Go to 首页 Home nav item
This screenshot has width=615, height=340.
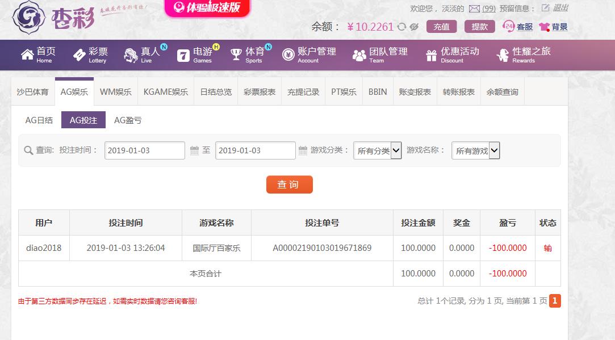pos(39,55)
